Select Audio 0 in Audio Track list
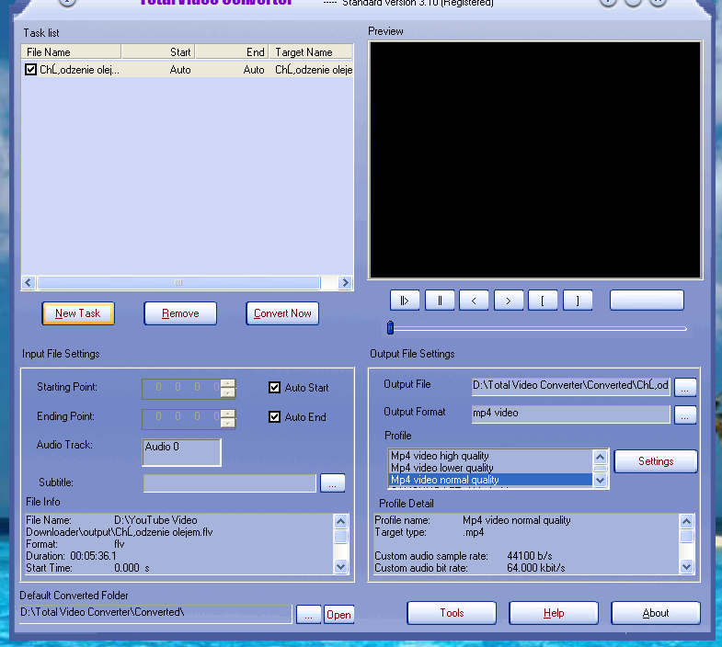The width and height of the screenshot is (722, 647). click(181, 447)
